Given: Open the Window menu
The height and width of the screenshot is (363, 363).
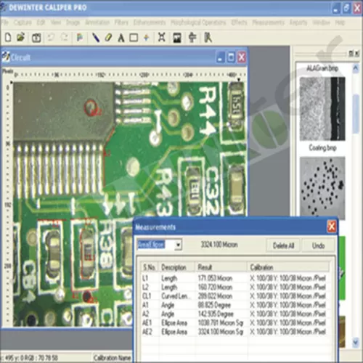Looking at the screenshot, I should coord(322,23).
